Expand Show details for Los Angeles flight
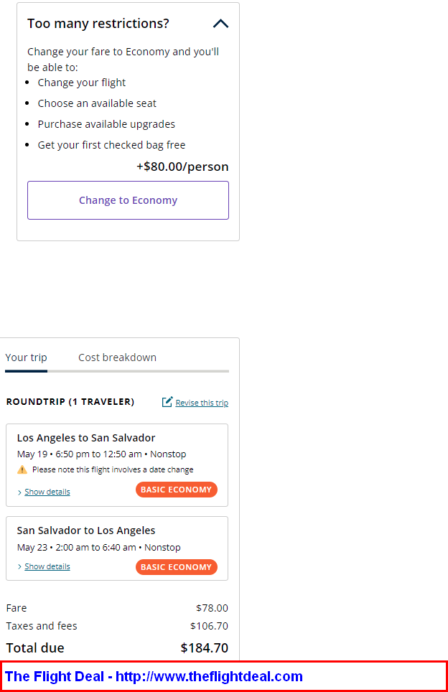Screen dimensions: 448x692 47,492
